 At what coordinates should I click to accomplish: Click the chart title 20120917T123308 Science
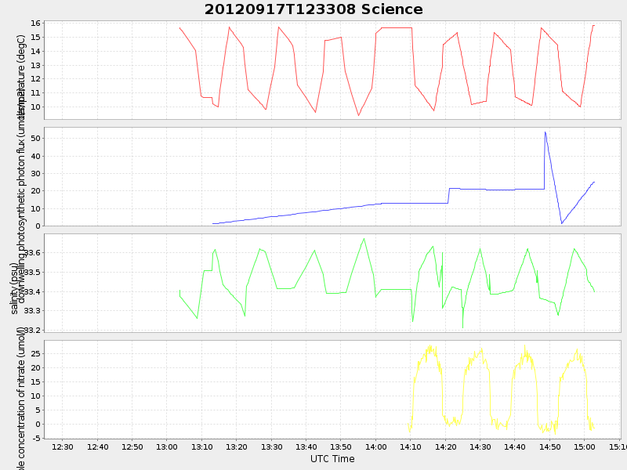[313, 9]
